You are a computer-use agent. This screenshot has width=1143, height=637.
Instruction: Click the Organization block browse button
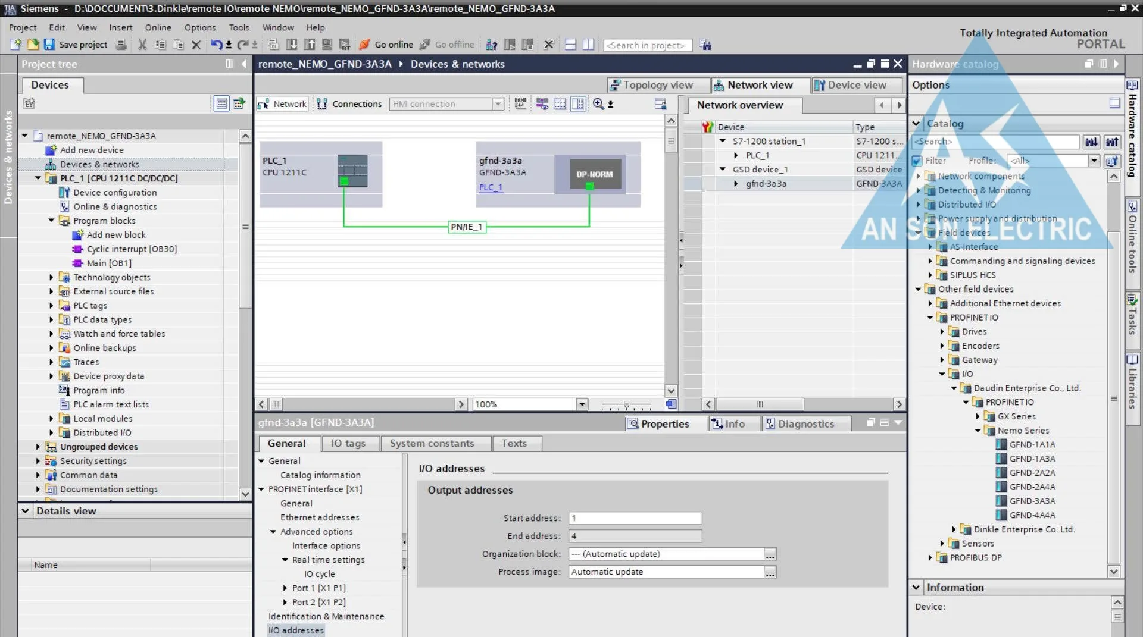(x=770, y=554)
